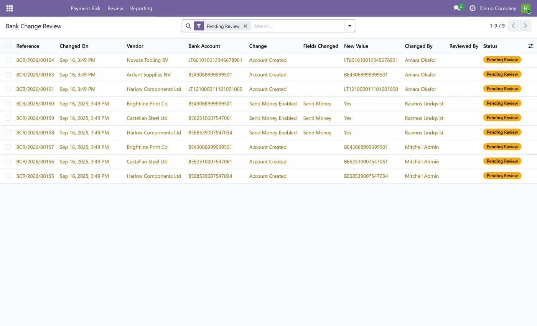The image size is (537, 326).
Task: Click bank account BE68539007547034 in row BCR/2026/00158
Action: pos(210,133)
